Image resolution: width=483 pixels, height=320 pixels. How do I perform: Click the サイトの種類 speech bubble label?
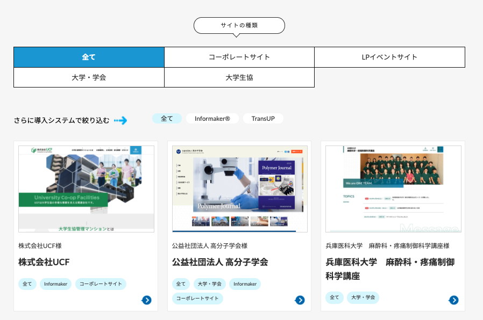coord(239,26)
